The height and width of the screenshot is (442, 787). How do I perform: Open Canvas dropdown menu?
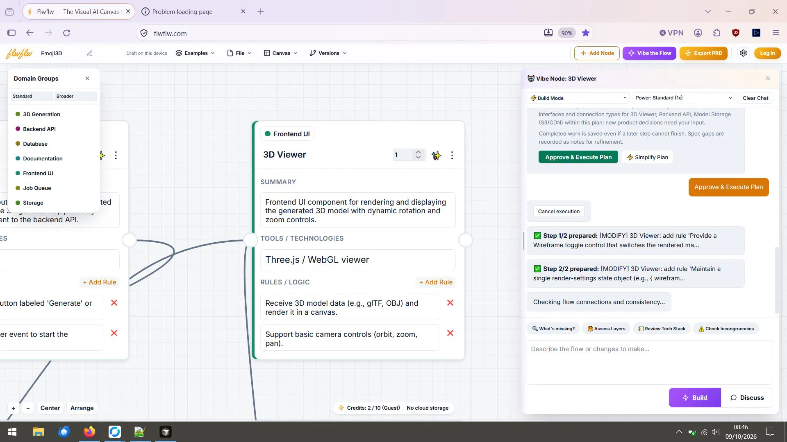pos(281,53)
